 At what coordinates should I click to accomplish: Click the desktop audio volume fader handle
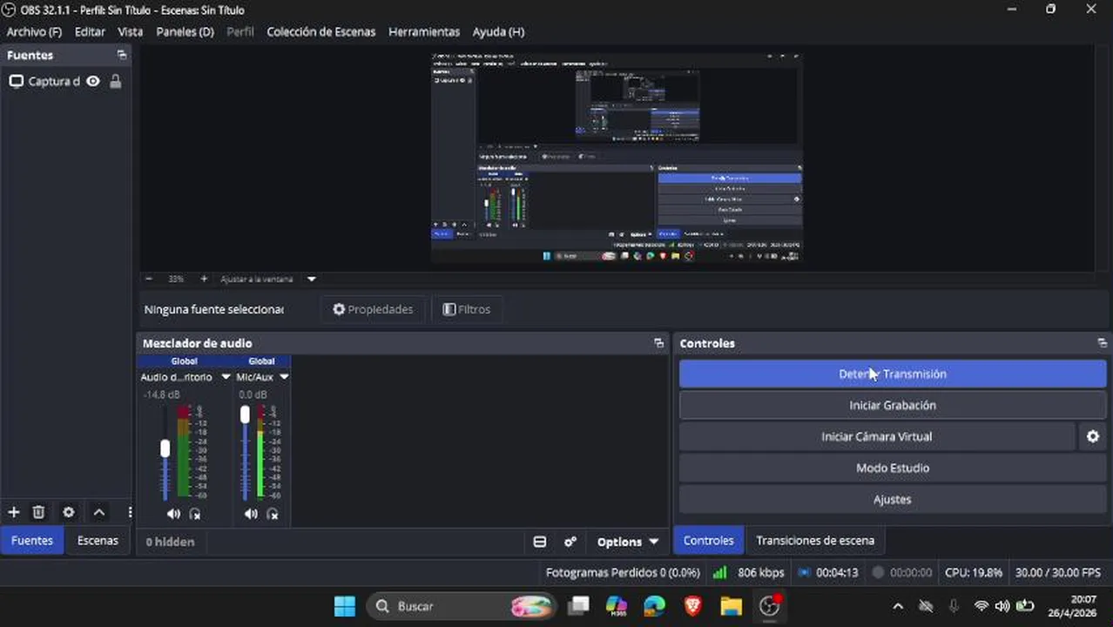[x=165, y=448]
